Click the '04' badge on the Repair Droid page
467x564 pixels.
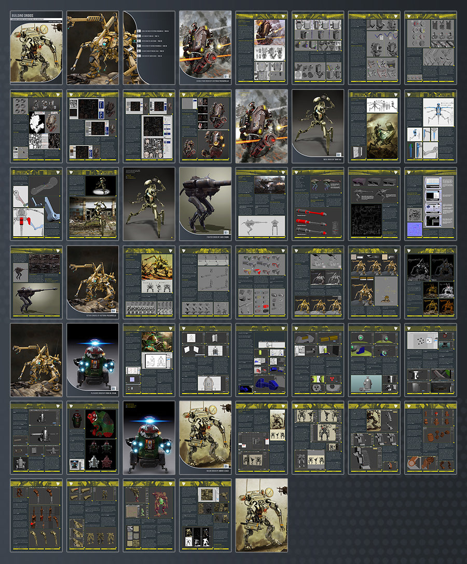click(114, 311)
